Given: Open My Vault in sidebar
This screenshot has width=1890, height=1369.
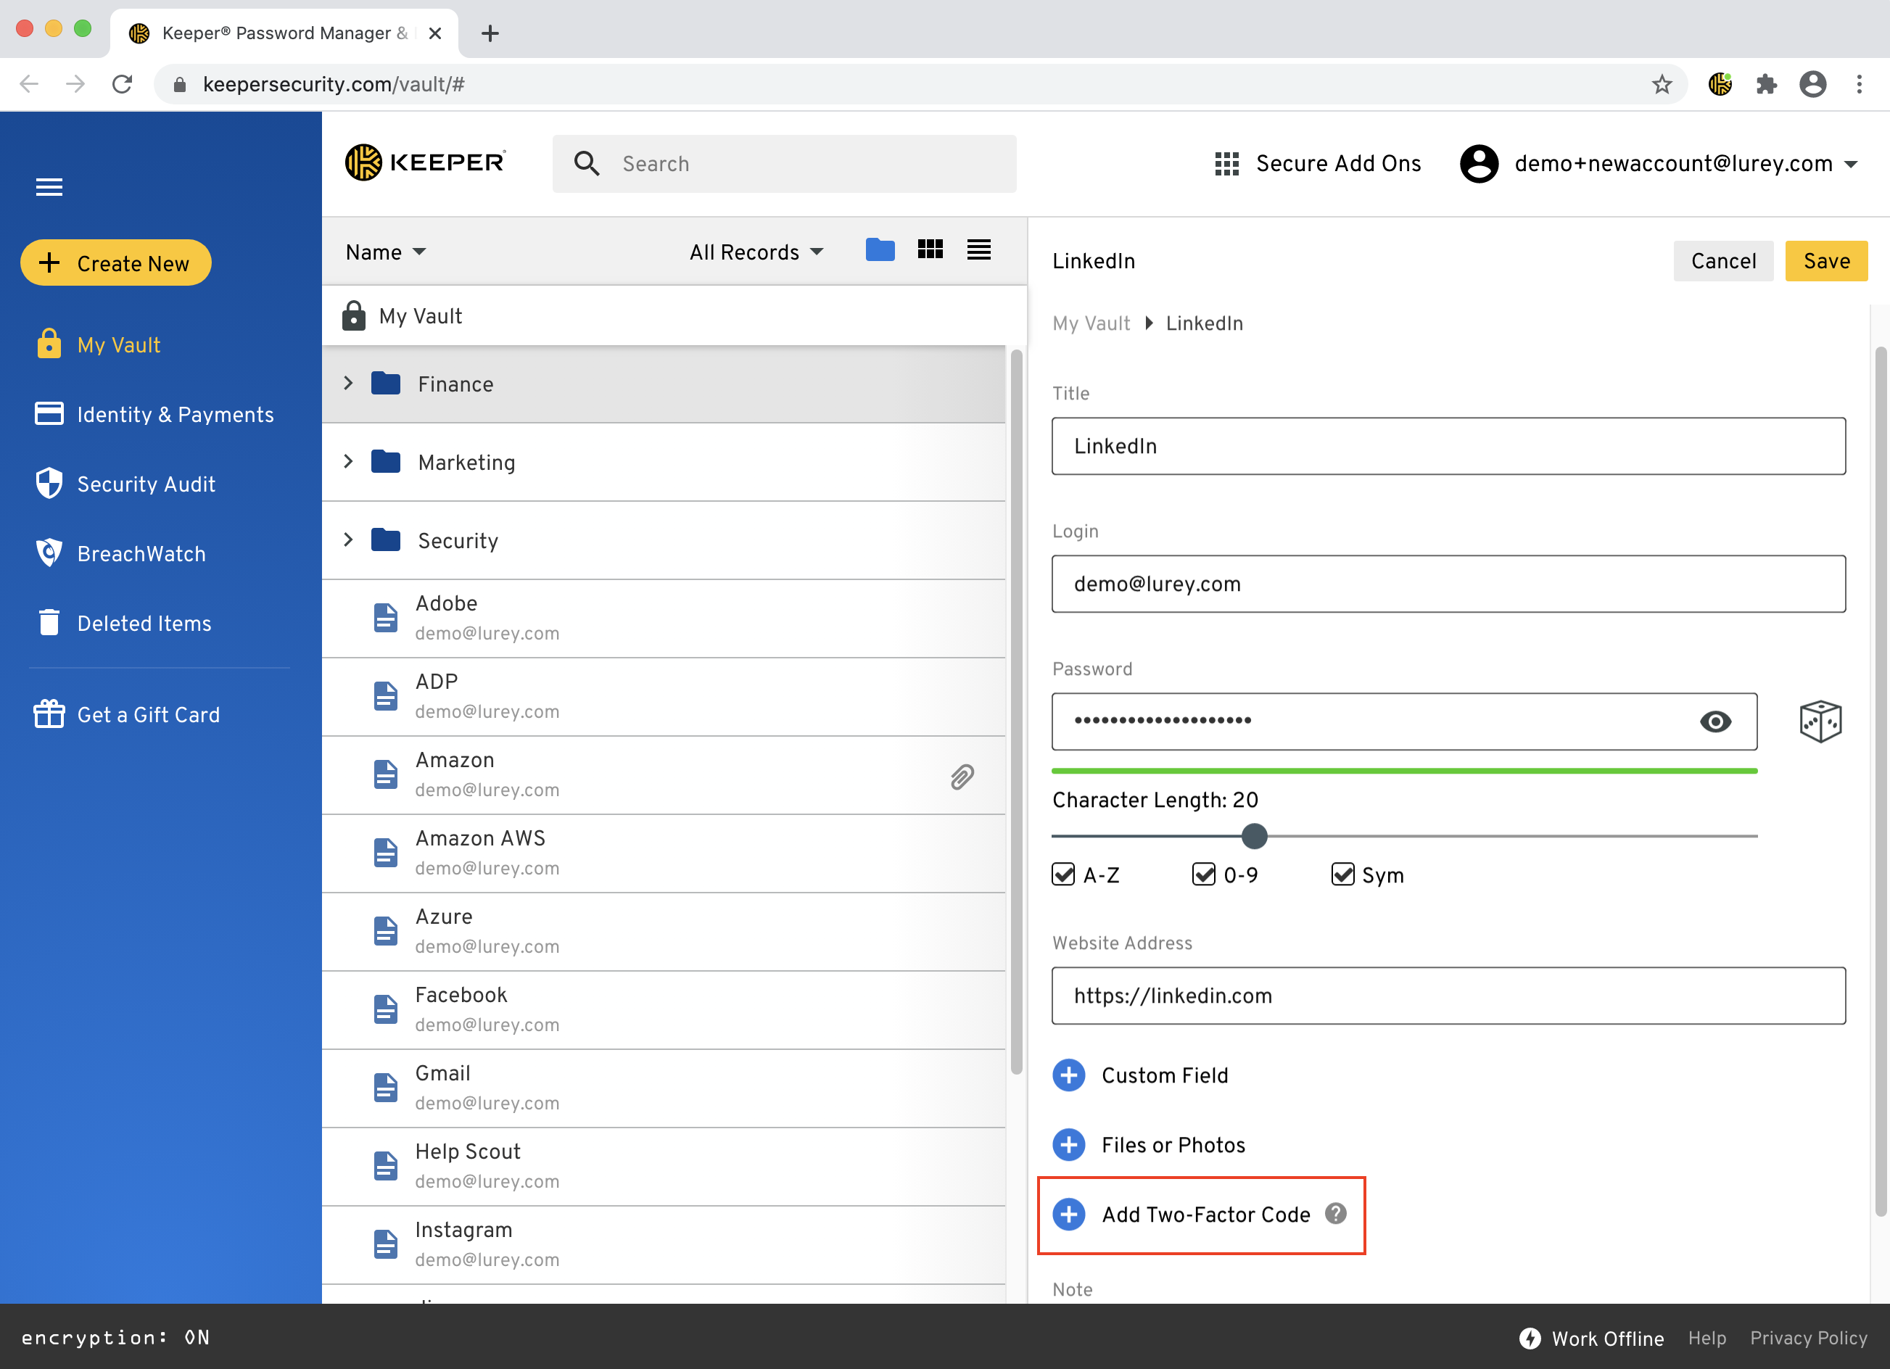Looking at the screenshot, I should (99, 344).
